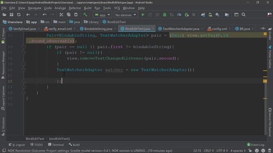The height and width of the screenshot is (153, 273).
Task: Open the Layout Captures side panel
Action: click(3, 98)
